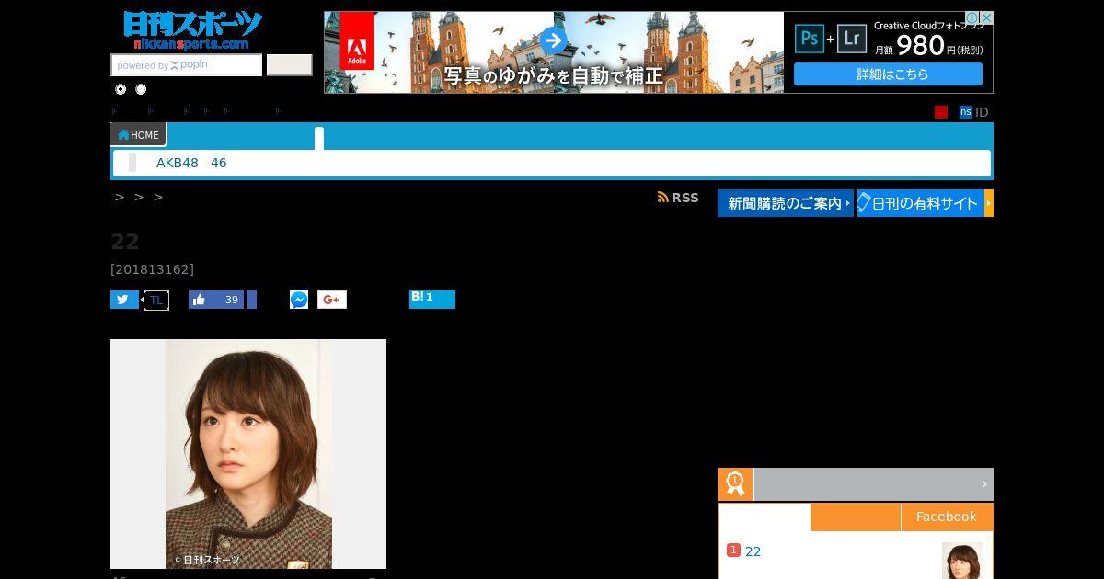Open 日刊の有料サイト link
Image resolution: width=1104 pixels, height=579 pixels.
[x=921, y=203]
